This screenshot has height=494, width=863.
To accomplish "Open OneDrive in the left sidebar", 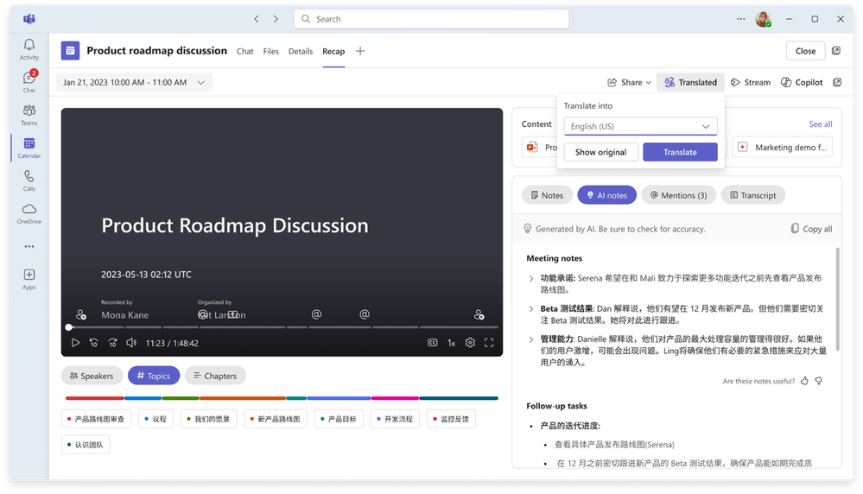I will [x=29, y=213].
